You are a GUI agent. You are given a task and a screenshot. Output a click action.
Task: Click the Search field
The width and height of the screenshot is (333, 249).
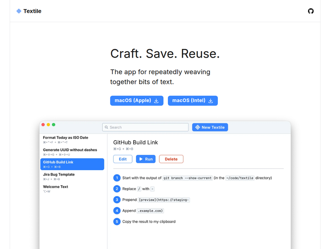(145, 127)
